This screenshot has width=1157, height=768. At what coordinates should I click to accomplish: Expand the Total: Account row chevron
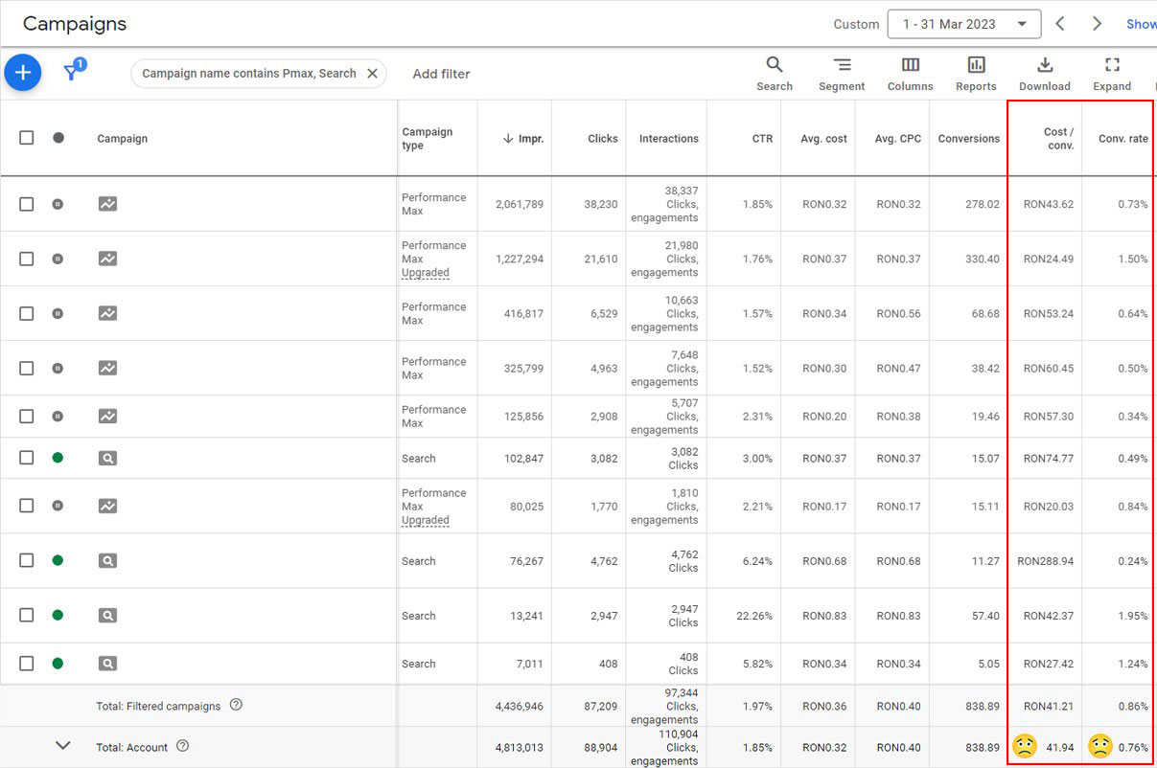click(63, 746)
